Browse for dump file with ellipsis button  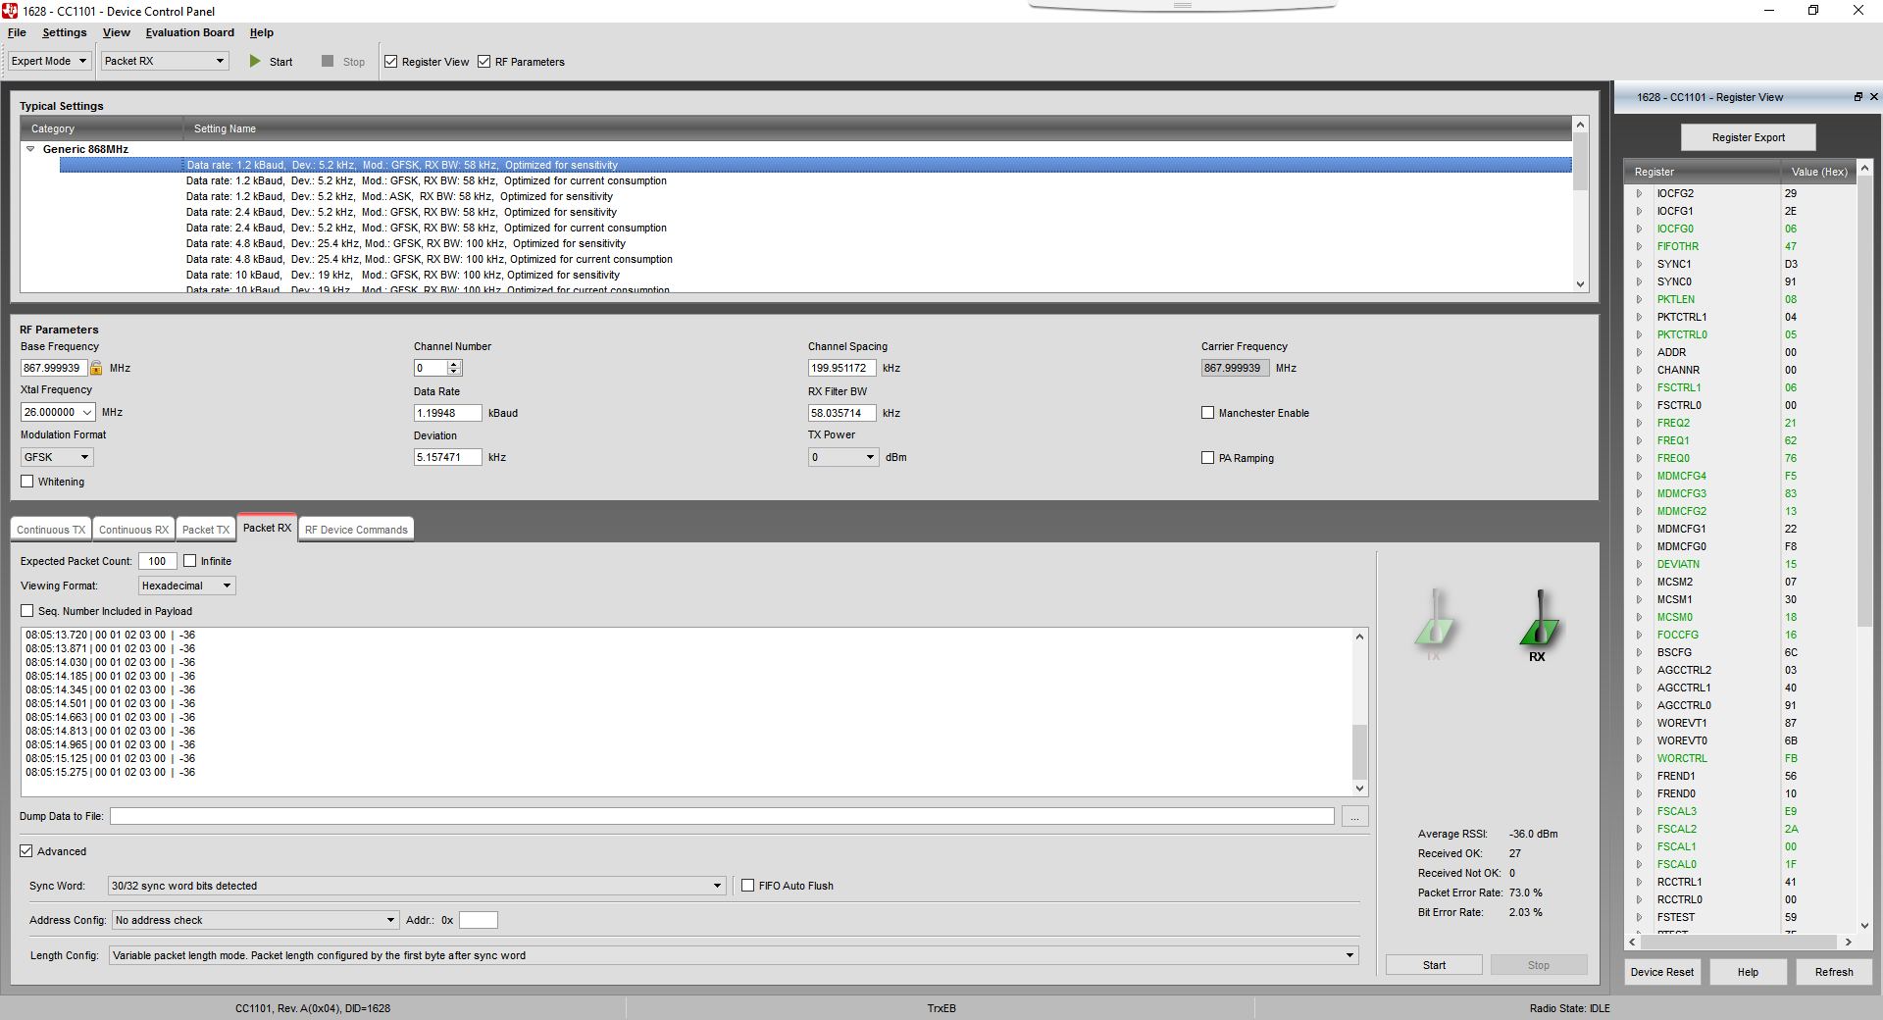(1354, 816)
